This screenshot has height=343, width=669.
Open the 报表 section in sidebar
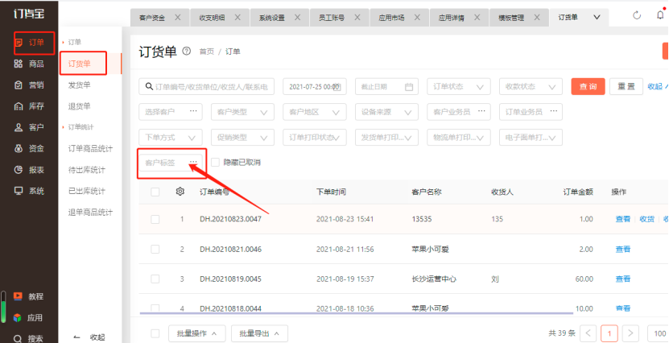[30, 170]
